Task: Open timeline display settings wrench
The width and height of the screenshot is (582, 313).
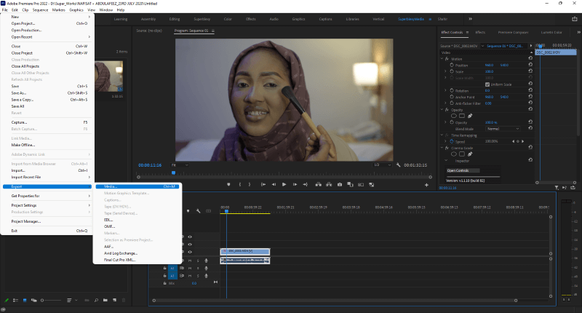Action: click(198, 211)
